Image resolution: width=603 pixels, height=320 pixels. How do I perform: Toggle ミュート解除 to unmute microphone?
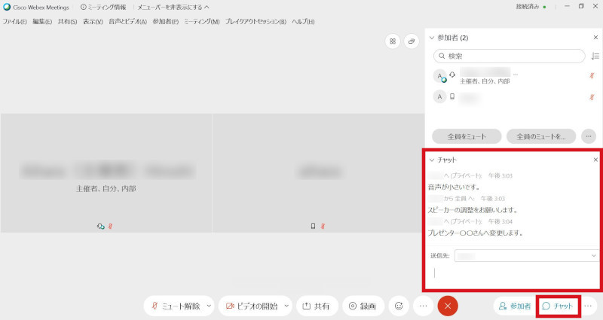174,306
